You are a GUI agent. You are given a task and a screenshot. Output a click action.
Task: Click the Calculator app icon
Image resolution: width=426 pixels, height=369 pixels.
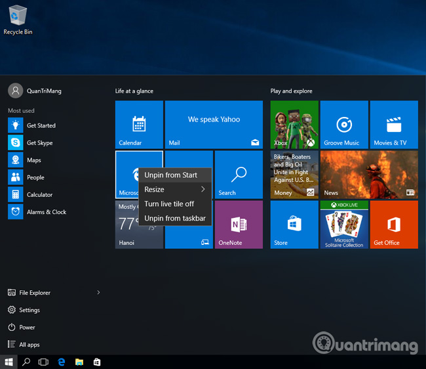coord(16,194)
